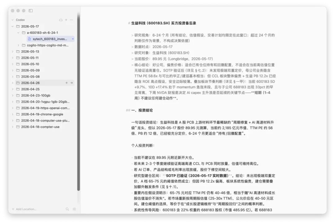Image resolution: width=335 pixels, height=224 pixels.
Task: Click the heading 一、投资结论
Action: [x=142, y=110]
